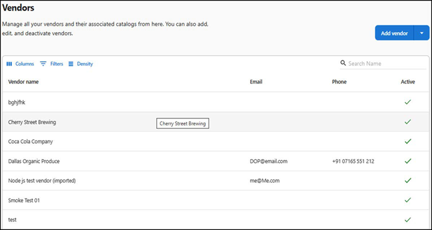432x230 pixels.
Task: Sort by the Vendor name column header
Action: point(23,82)
